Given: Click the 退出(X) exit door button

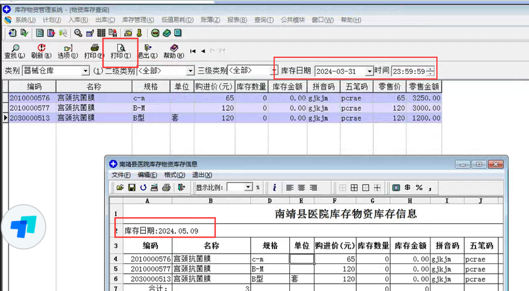Looking at the screenshot, I should 147,51.
